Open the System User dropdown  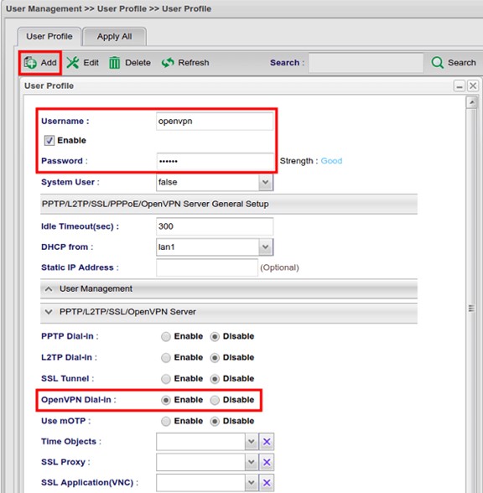pos(266,183)
